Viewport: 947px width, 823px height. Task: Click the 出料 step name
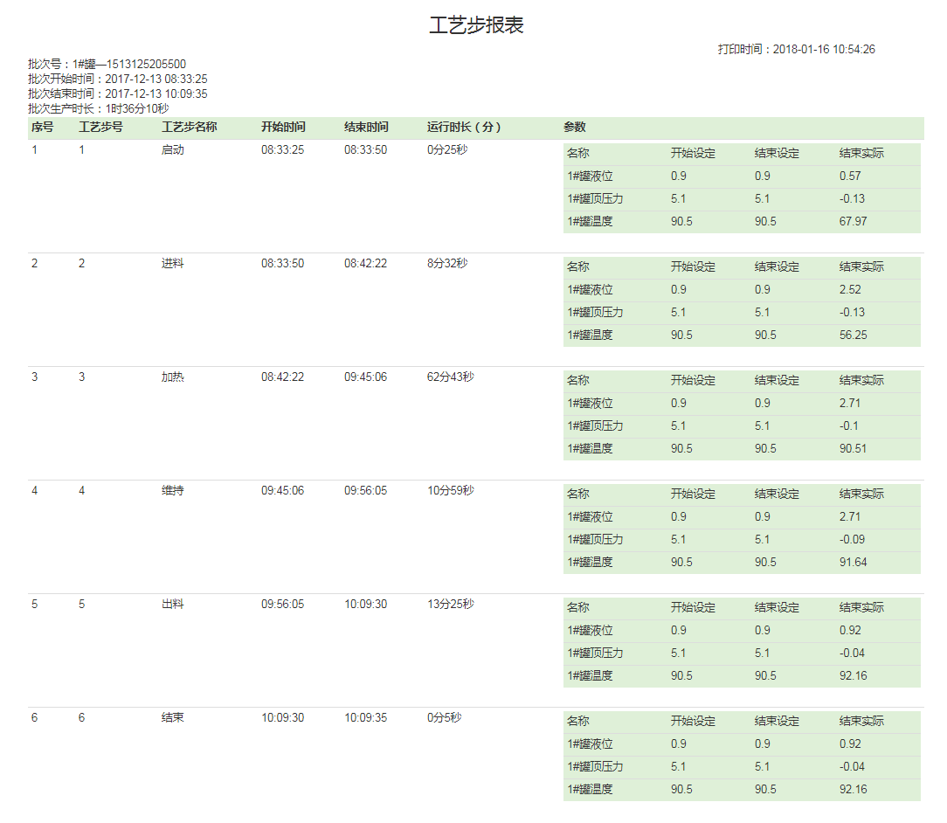[173, 605]
